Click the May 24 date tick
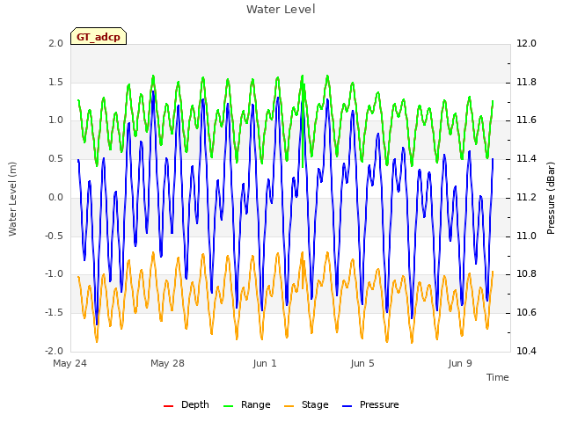This screenshot has height=422, width=563. point(69,363)
